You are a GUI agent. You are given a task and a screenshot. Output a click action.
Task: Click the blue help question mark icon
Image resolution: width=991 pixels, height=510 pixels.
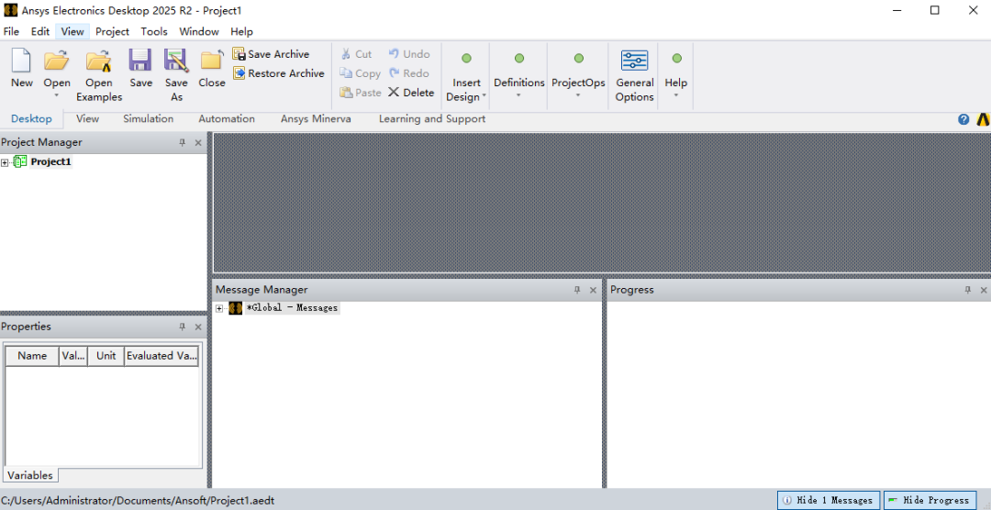coord(963,119)
